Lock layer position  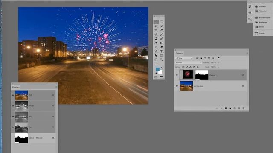click(190, 67)
